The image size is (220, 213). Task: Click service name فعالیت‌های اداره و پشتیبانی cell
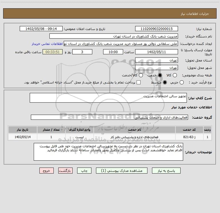click(x=134, y=137)
